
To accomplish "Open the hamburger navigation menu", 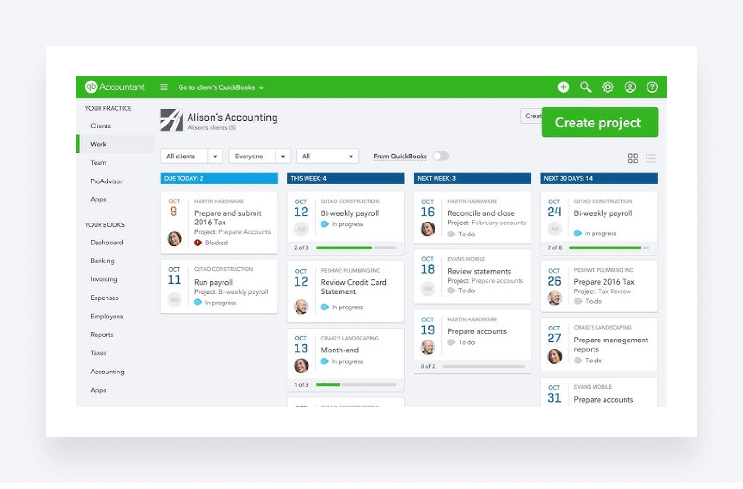I will pos(164,87).
